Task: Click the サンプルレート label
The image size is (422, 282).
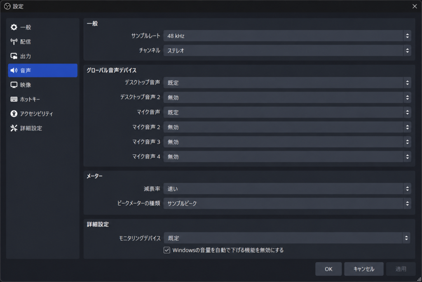Action: 145,36
